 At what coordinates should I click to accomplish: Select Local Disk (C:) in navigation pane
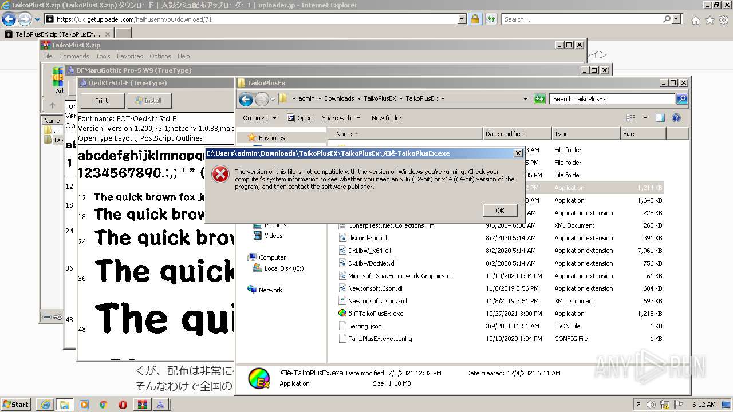(x=284, y=268)
